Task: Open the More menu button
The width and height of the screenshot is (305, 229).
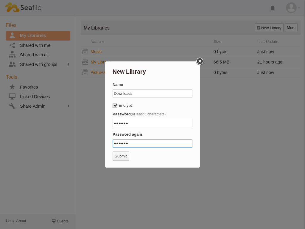Action: point(291,28)
